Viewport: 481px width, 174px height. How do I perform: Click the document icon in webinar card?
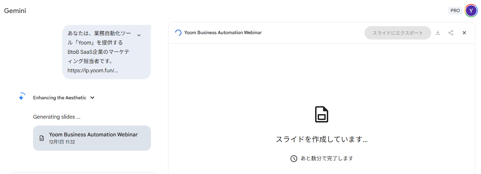pyautogui.click(x=42, y=138)
